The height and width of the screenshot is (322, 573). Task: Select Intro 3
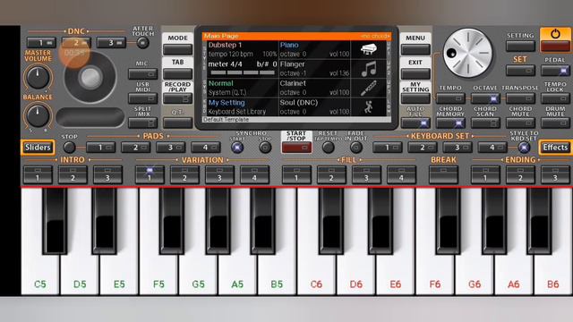(107, 174)
